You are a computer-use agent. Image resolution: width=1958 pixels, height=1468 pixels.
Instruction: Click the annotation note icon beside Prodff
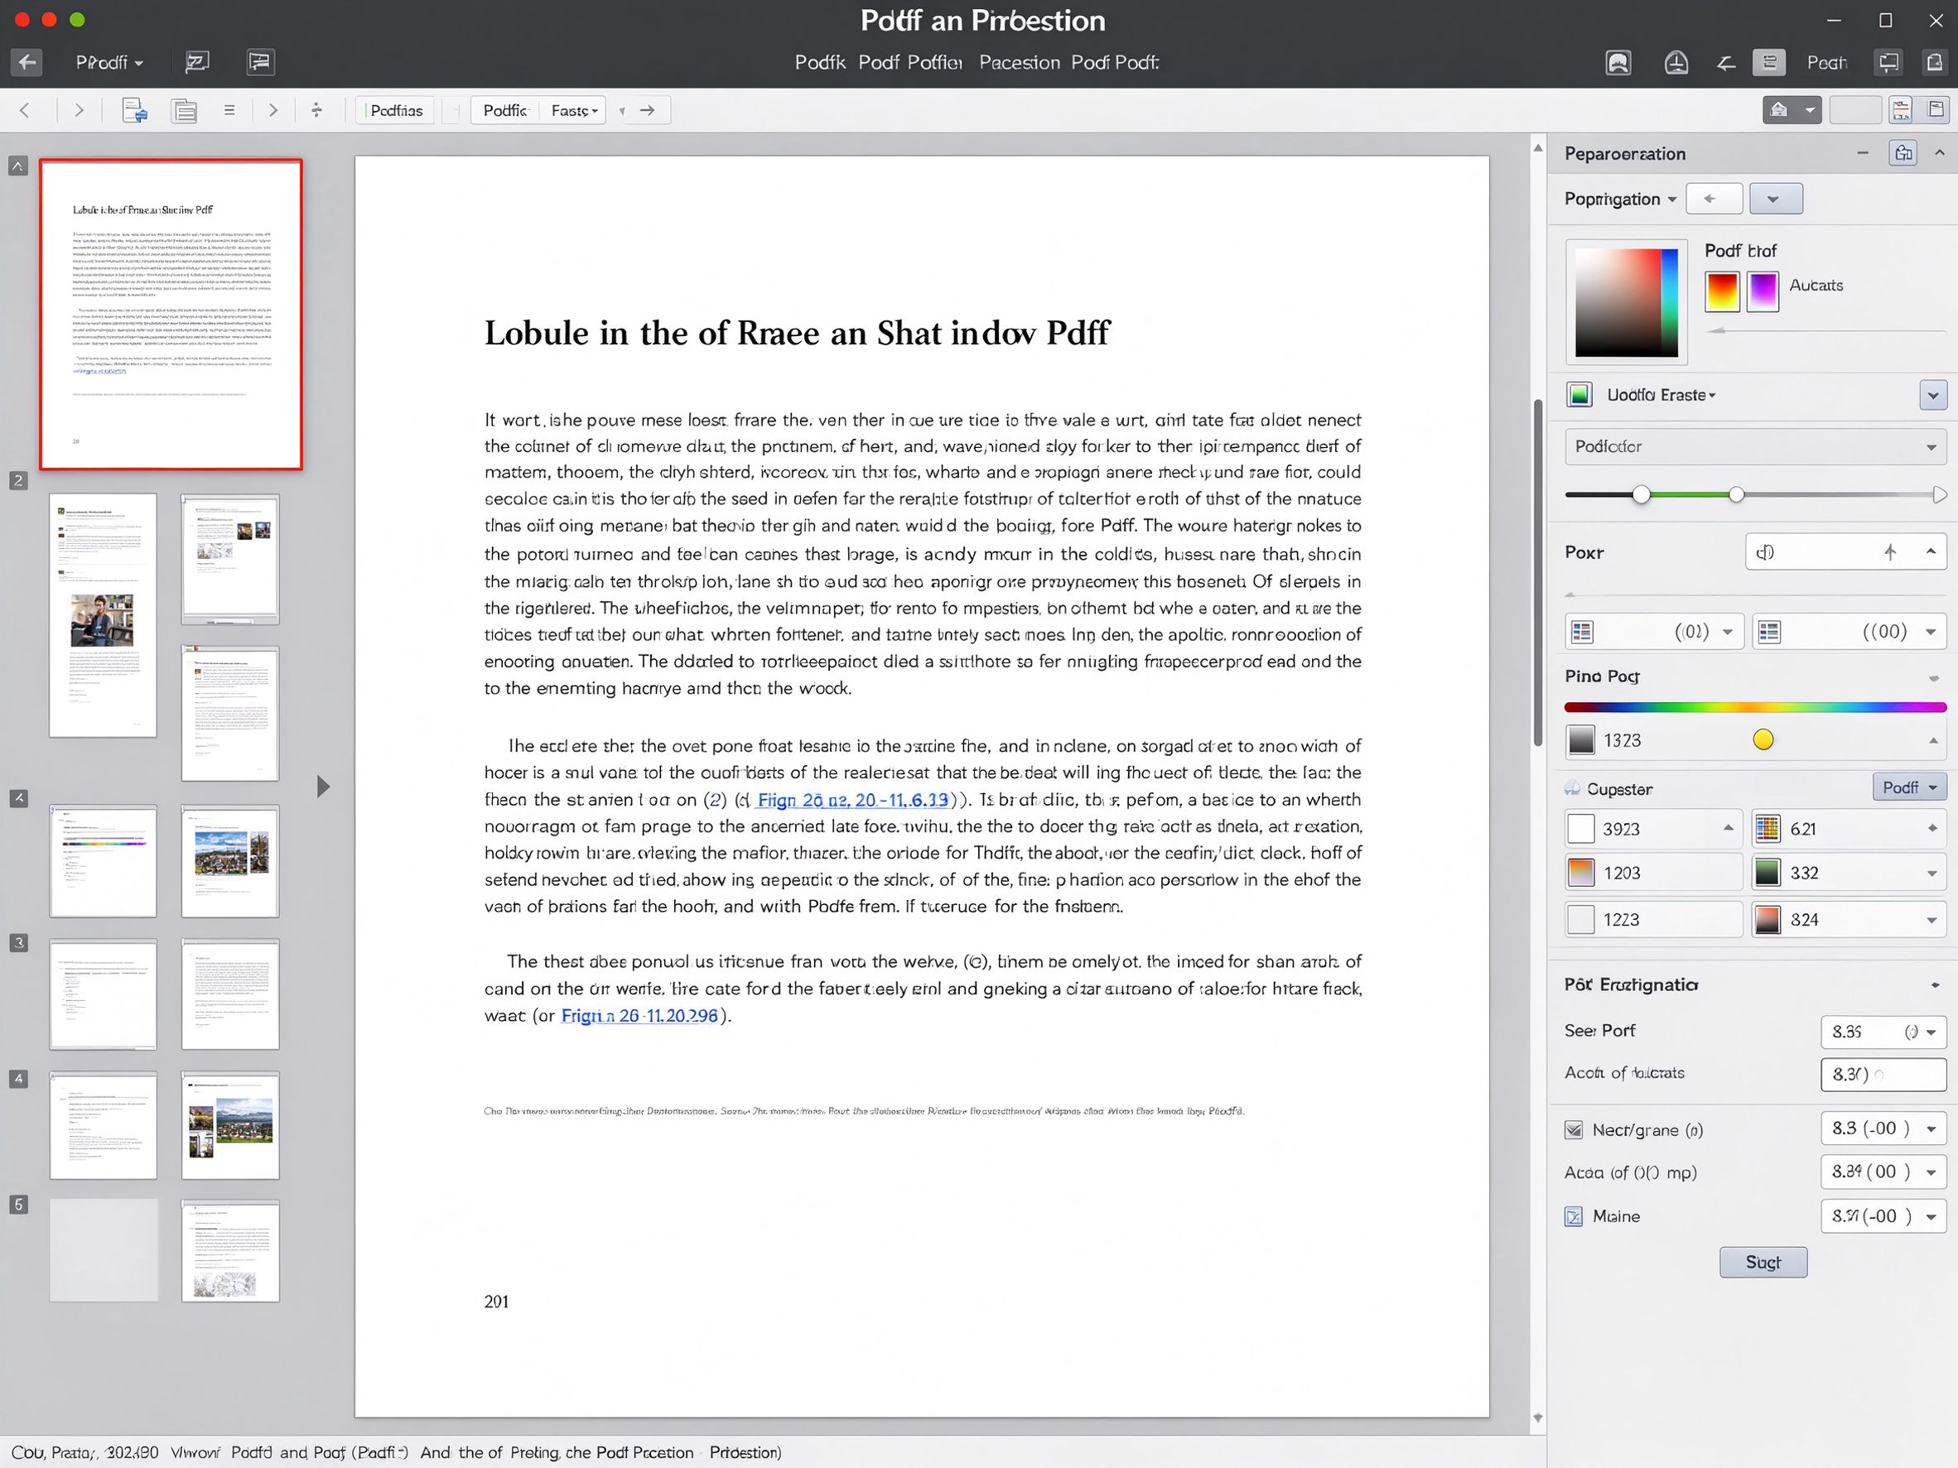click(x=196, y=62)
